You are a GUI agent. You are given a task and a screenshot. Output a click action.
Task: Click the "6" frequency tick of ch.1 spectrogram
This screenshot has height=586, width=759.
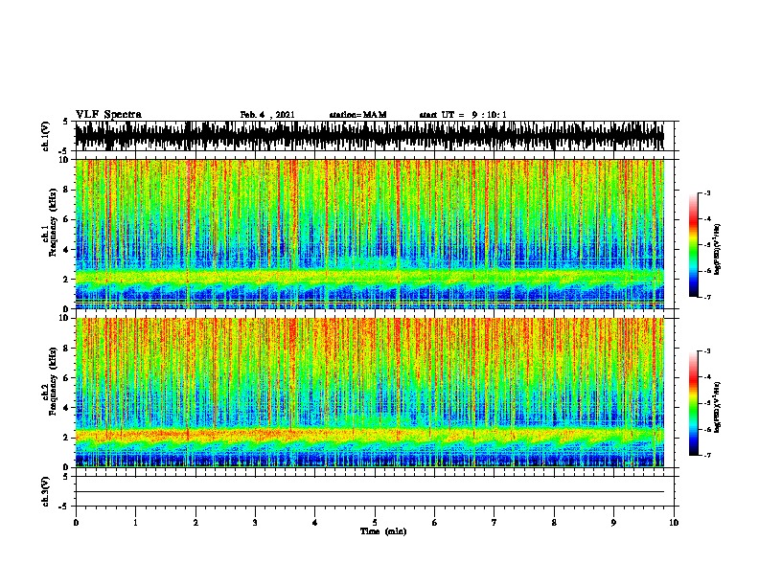click(x=67, y=219)
